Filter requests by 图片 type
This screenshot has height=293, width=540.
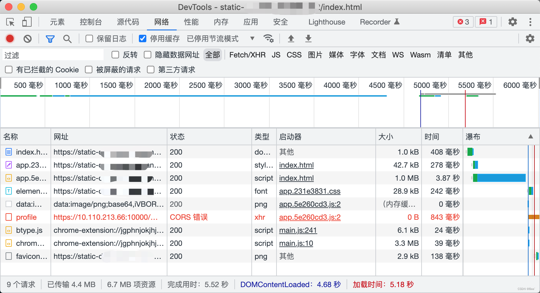[x=315, y=55]
